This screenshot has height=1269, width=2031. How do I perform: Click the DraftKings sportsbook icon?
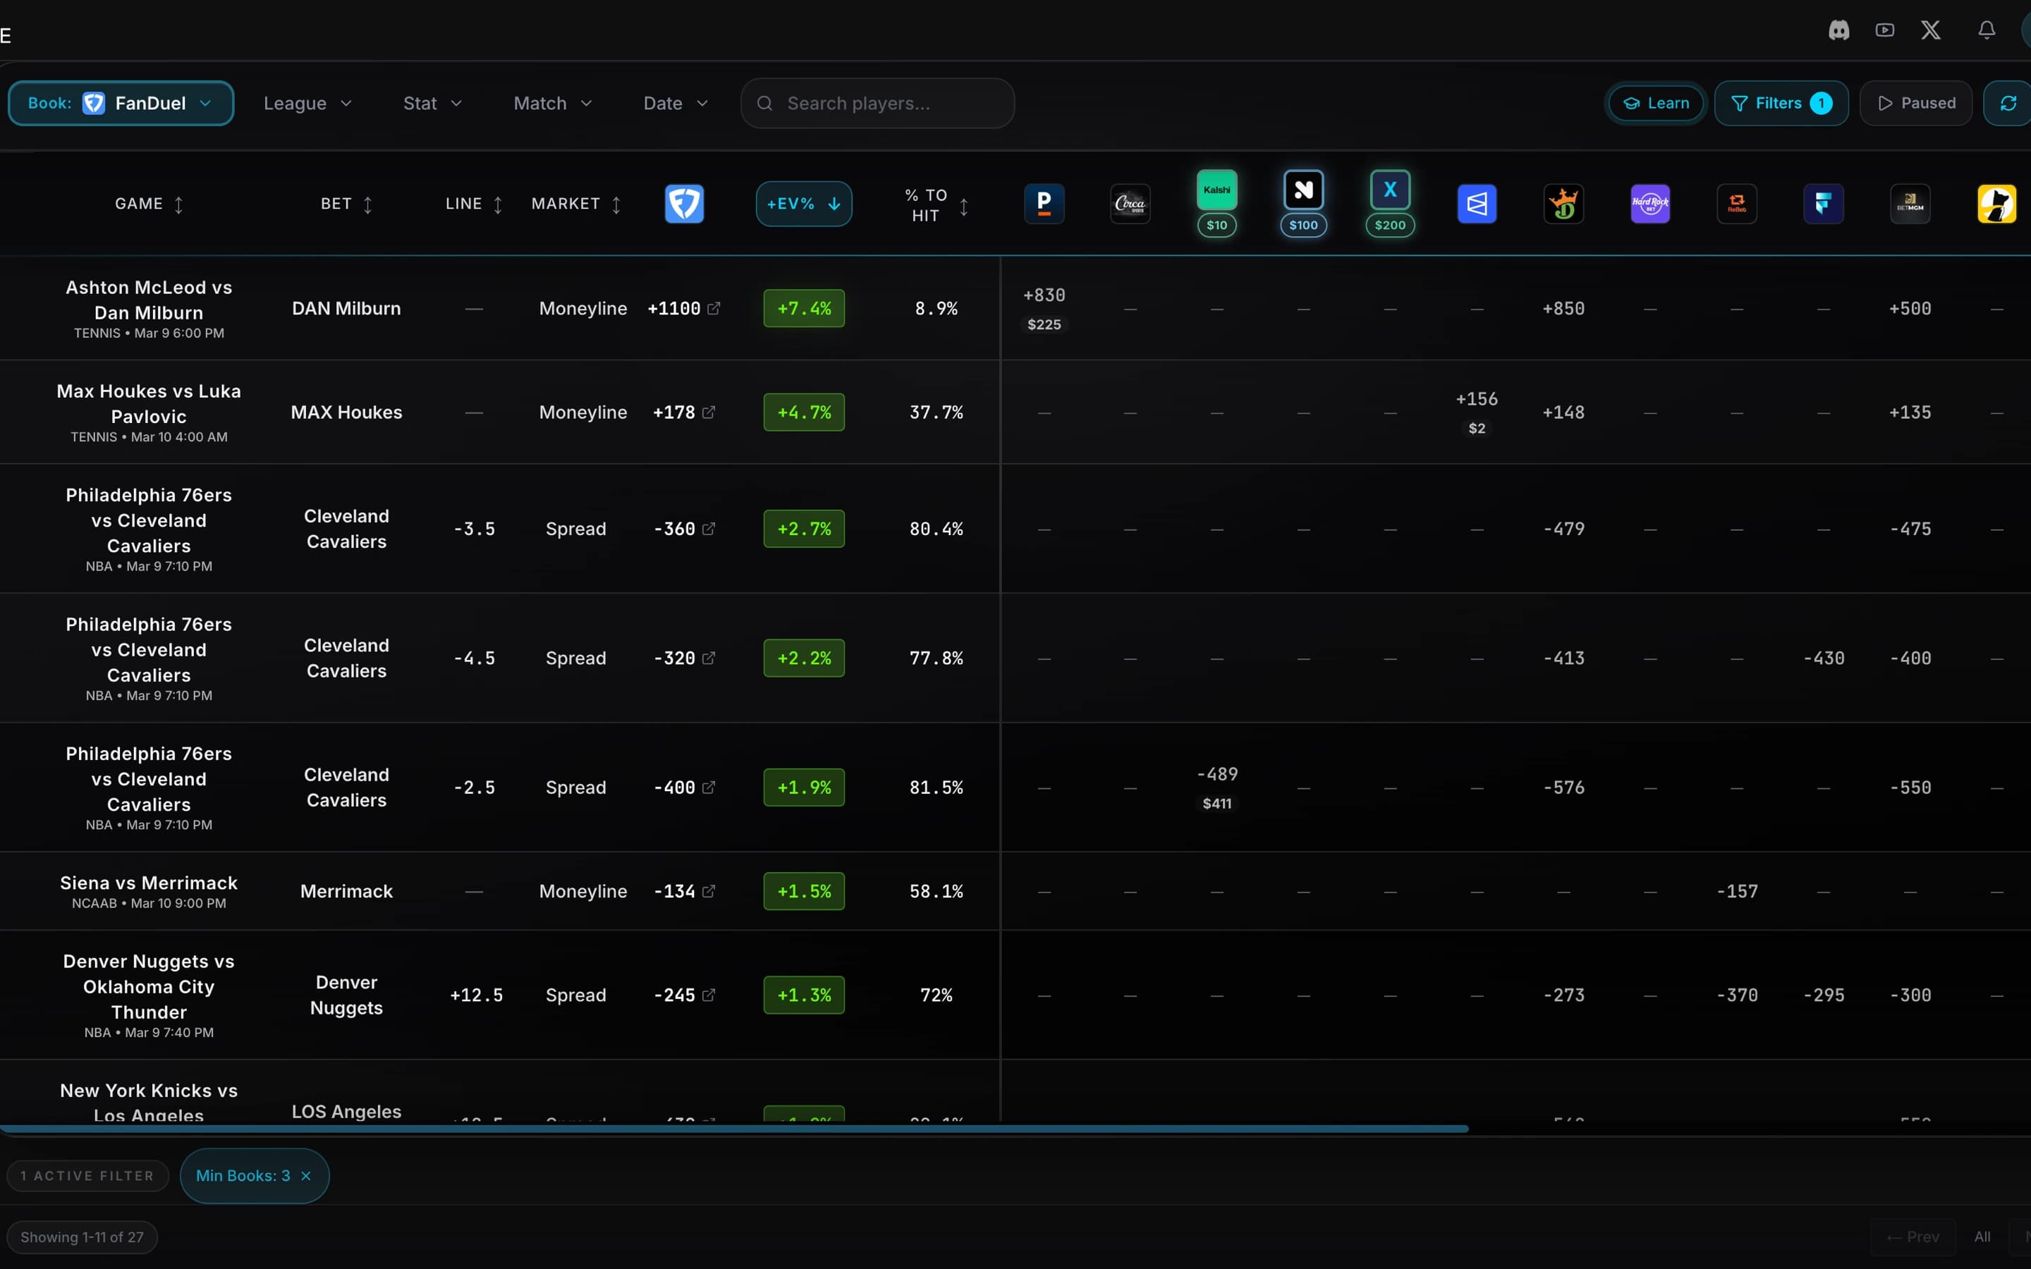[x=1564, y=203]
